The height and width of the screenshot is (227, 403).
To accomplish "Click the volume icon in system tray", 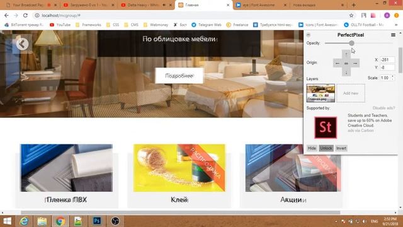I will click(364, 221).
